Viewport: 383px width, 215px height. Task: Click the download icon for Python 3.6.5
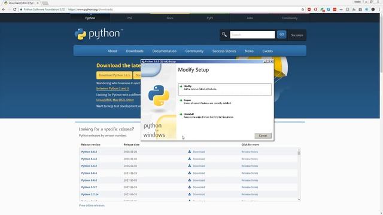click(x=190, y=152)
